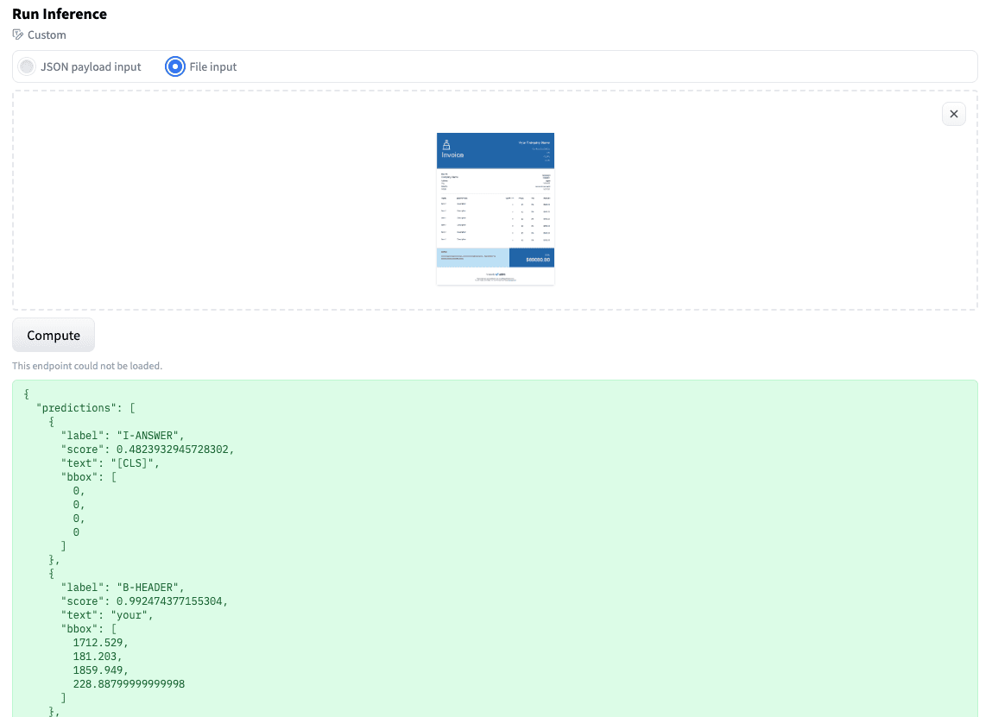
Task: Remove the uploaded invoice image
Action: coord(953,113)
